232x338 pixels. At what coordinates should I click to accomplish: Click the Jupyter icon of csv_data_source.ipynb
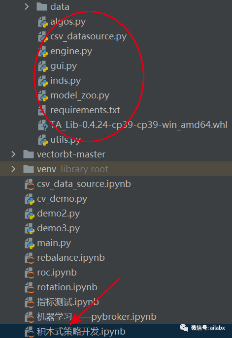[30, 184]
